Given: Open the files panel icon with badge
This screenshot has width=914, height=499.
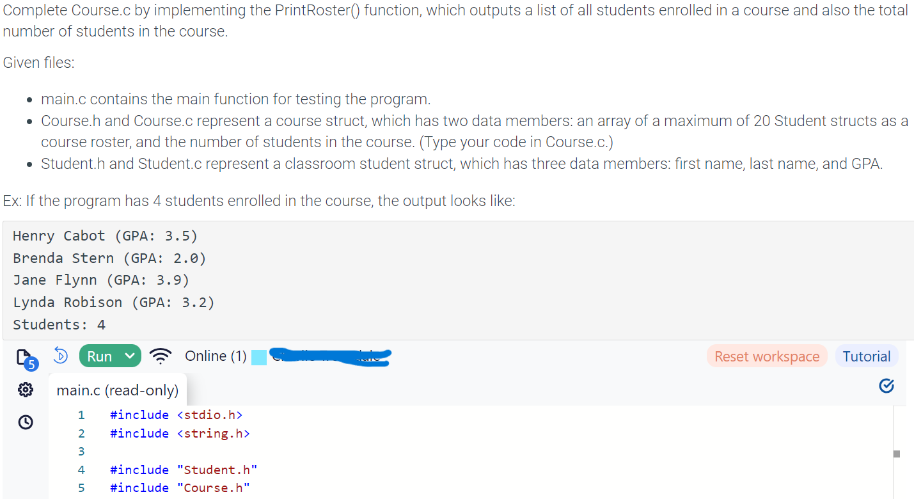Looking at the screenshot, I should point(24,358).
